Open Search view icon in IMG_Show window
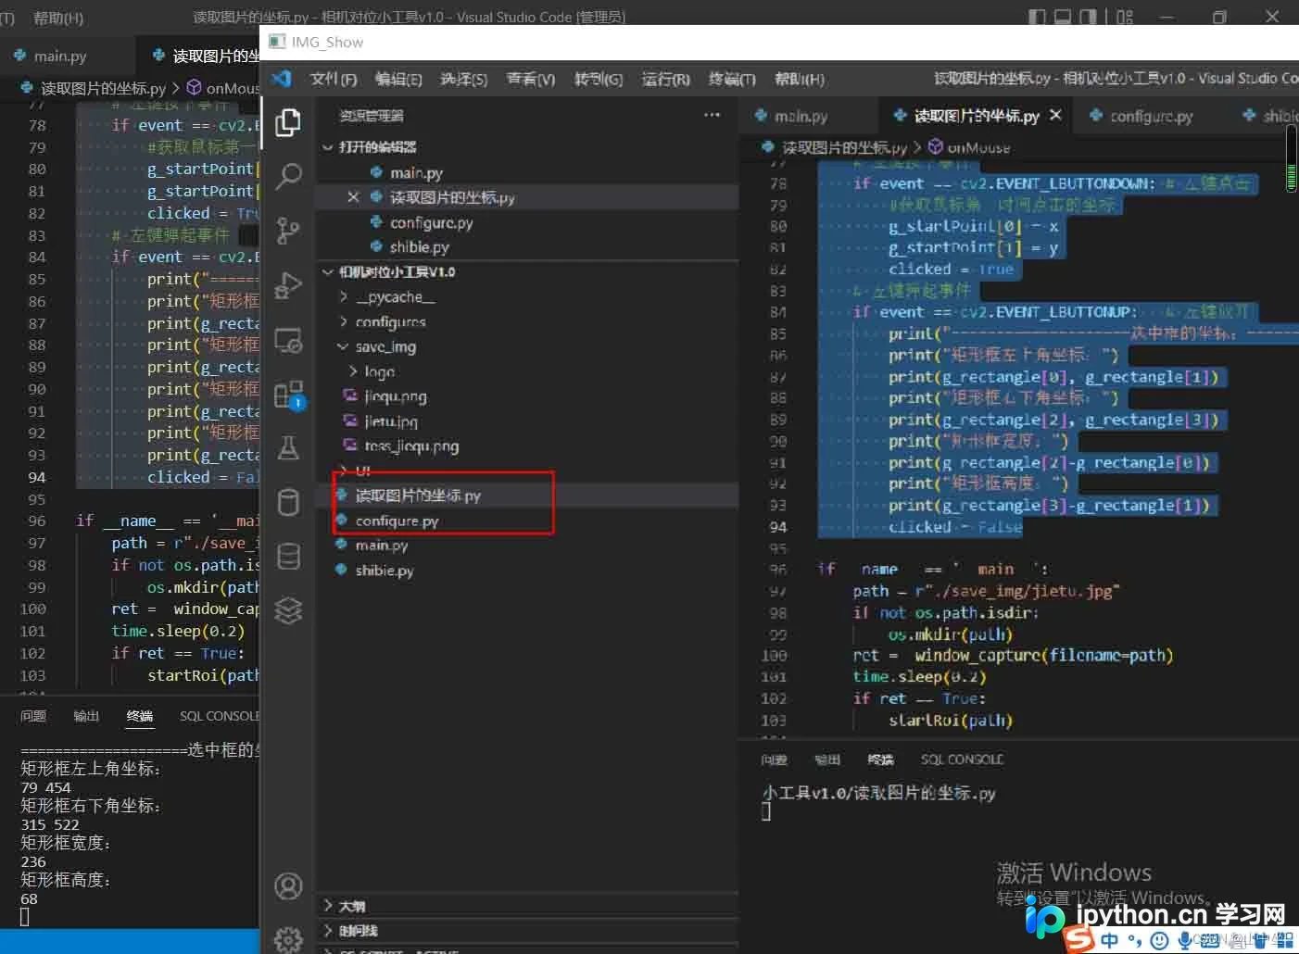Image resolution: width=1299 pixels, height=954 pixels. tap(288, 175)
